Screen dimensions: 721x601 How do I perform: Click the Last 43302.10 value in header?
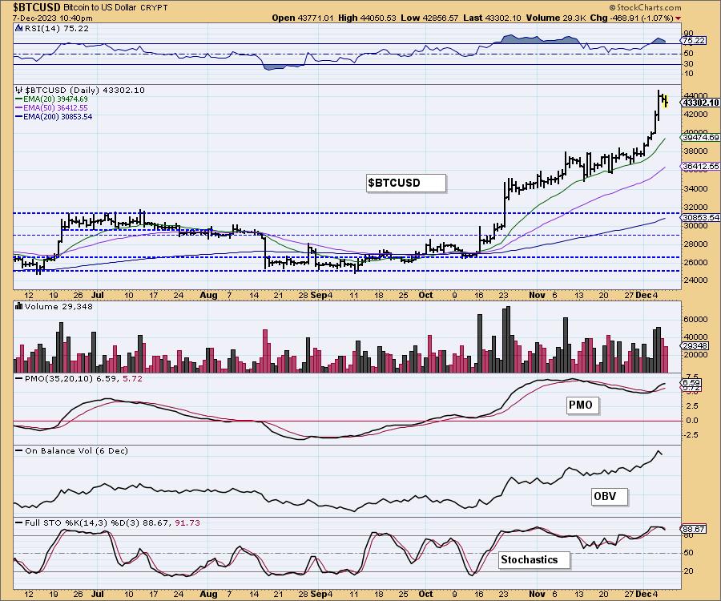pyautogui.click(x=492, y=18)
